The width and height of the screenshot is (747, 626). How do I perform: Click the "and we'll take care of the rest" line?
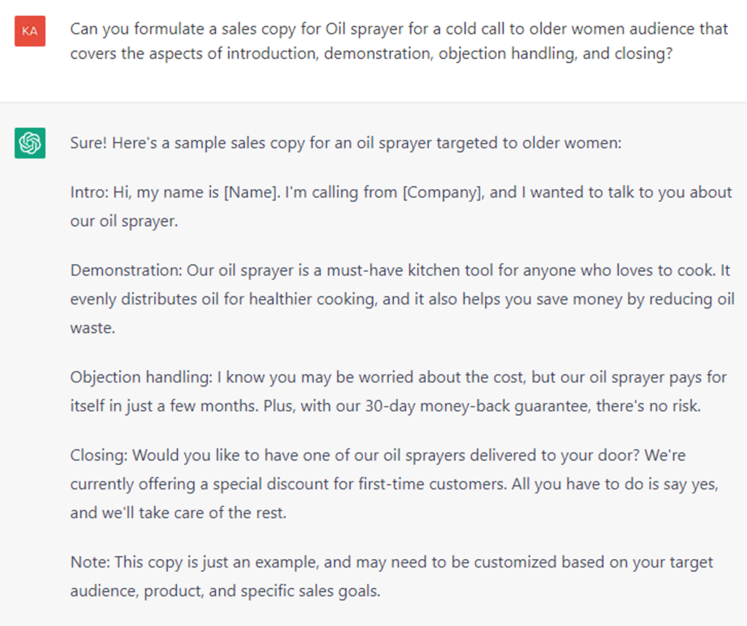click(178, 513)
